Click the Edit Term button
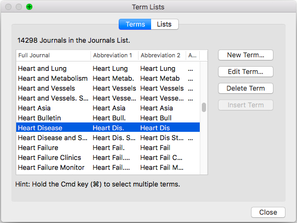The width and height of the screenshot is (297, 223). point(245,72)
